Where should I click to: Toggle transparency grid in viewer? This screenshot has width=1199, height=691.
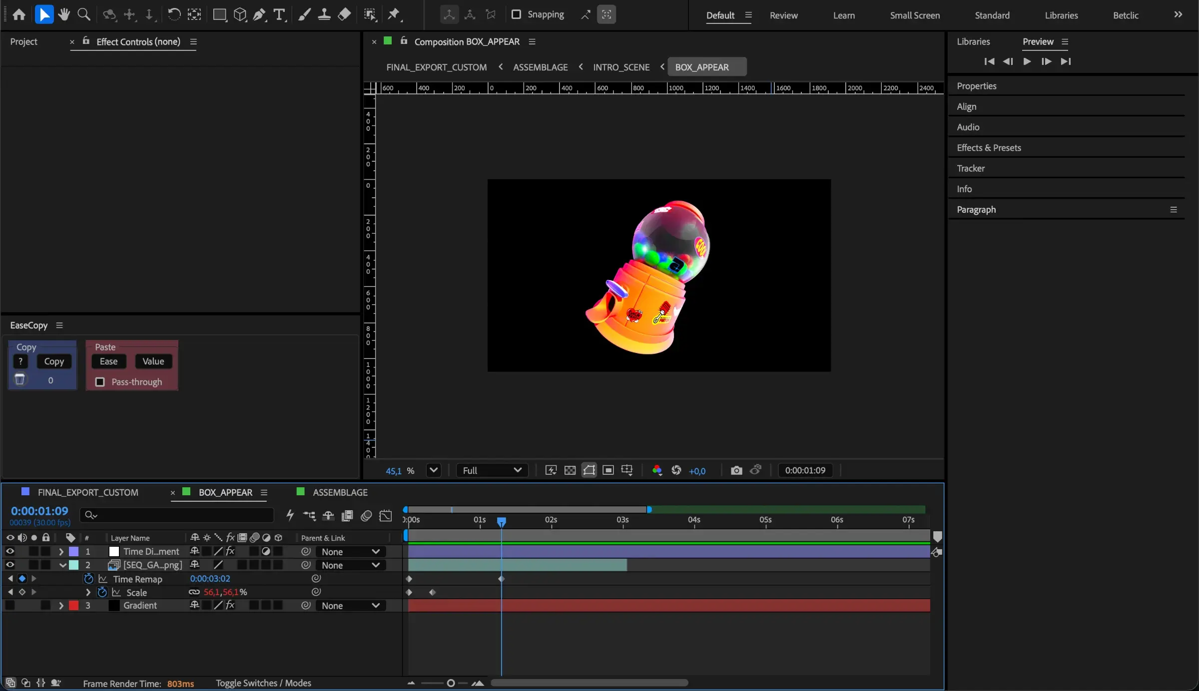click(570, 470)
